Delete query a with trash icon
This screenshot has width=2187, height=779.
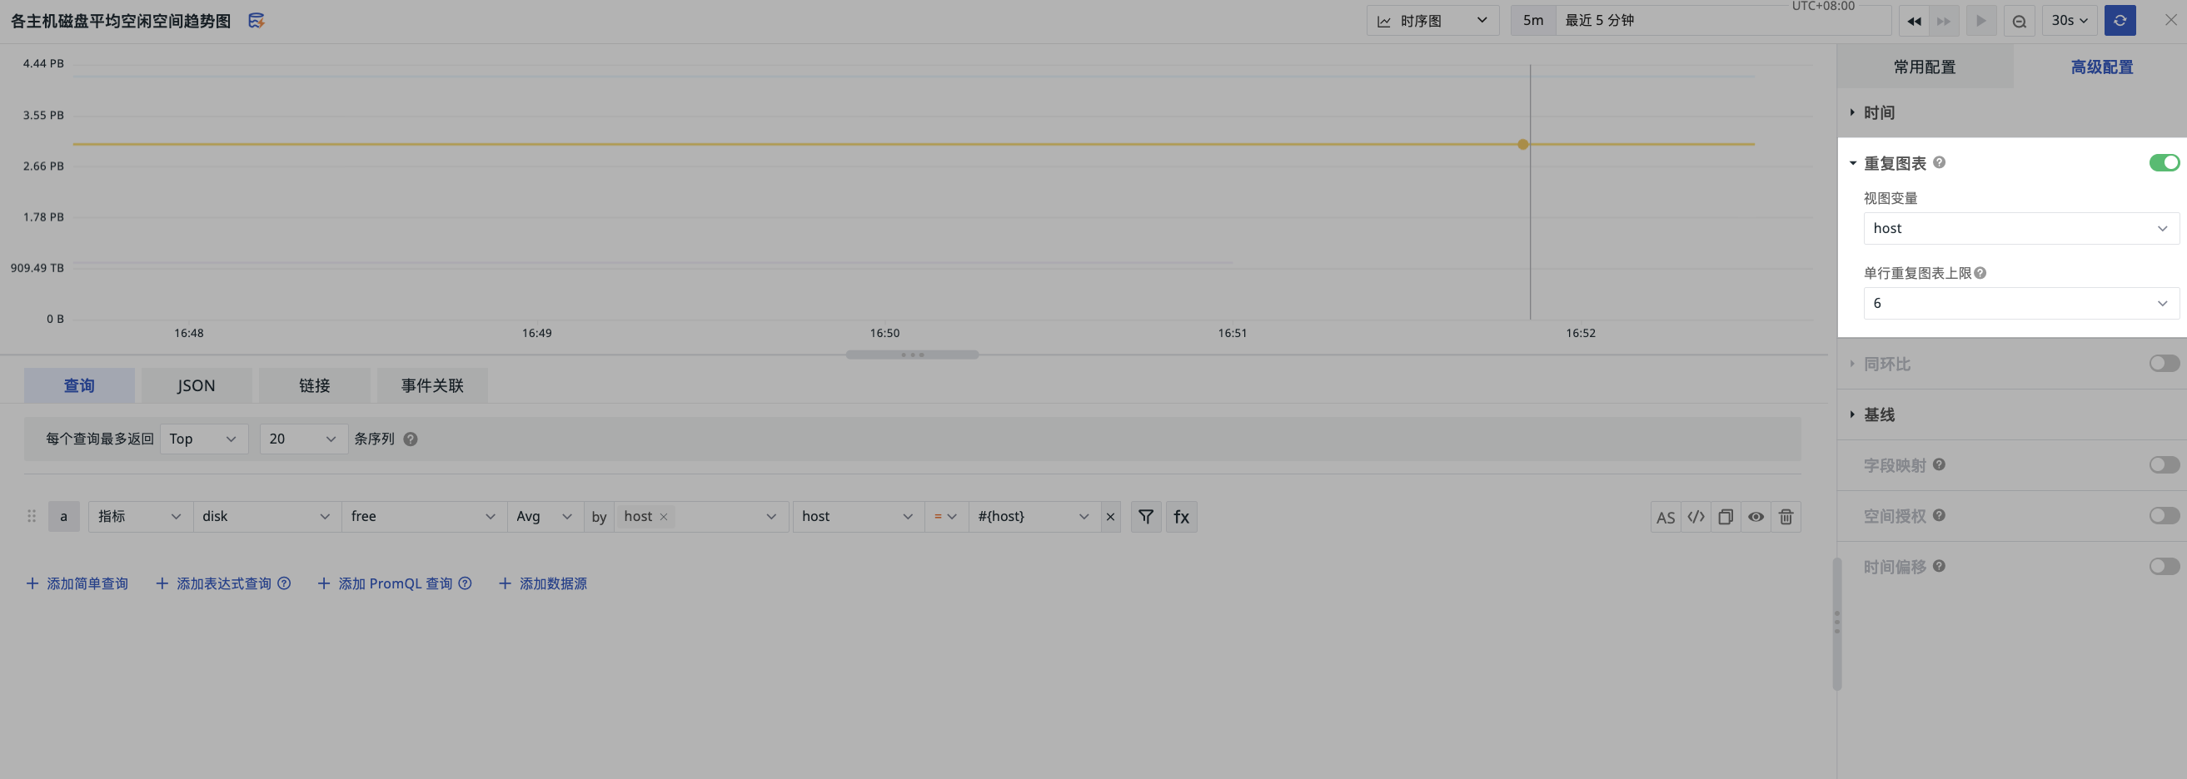tap(1786, 517)
